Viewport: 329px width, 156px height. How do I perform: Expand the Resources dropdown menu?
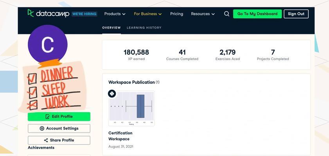pyautogui.click(x=203, y=14)
